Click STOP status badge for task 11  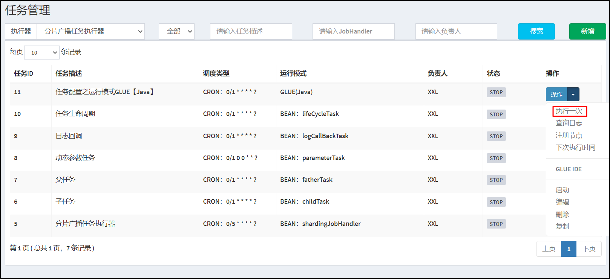(496, 93)
